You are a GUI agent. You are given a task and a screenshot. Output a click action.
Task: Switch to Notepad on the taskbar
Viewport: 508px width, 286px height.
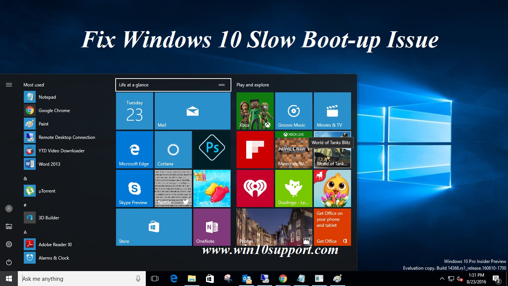point(301,279)
